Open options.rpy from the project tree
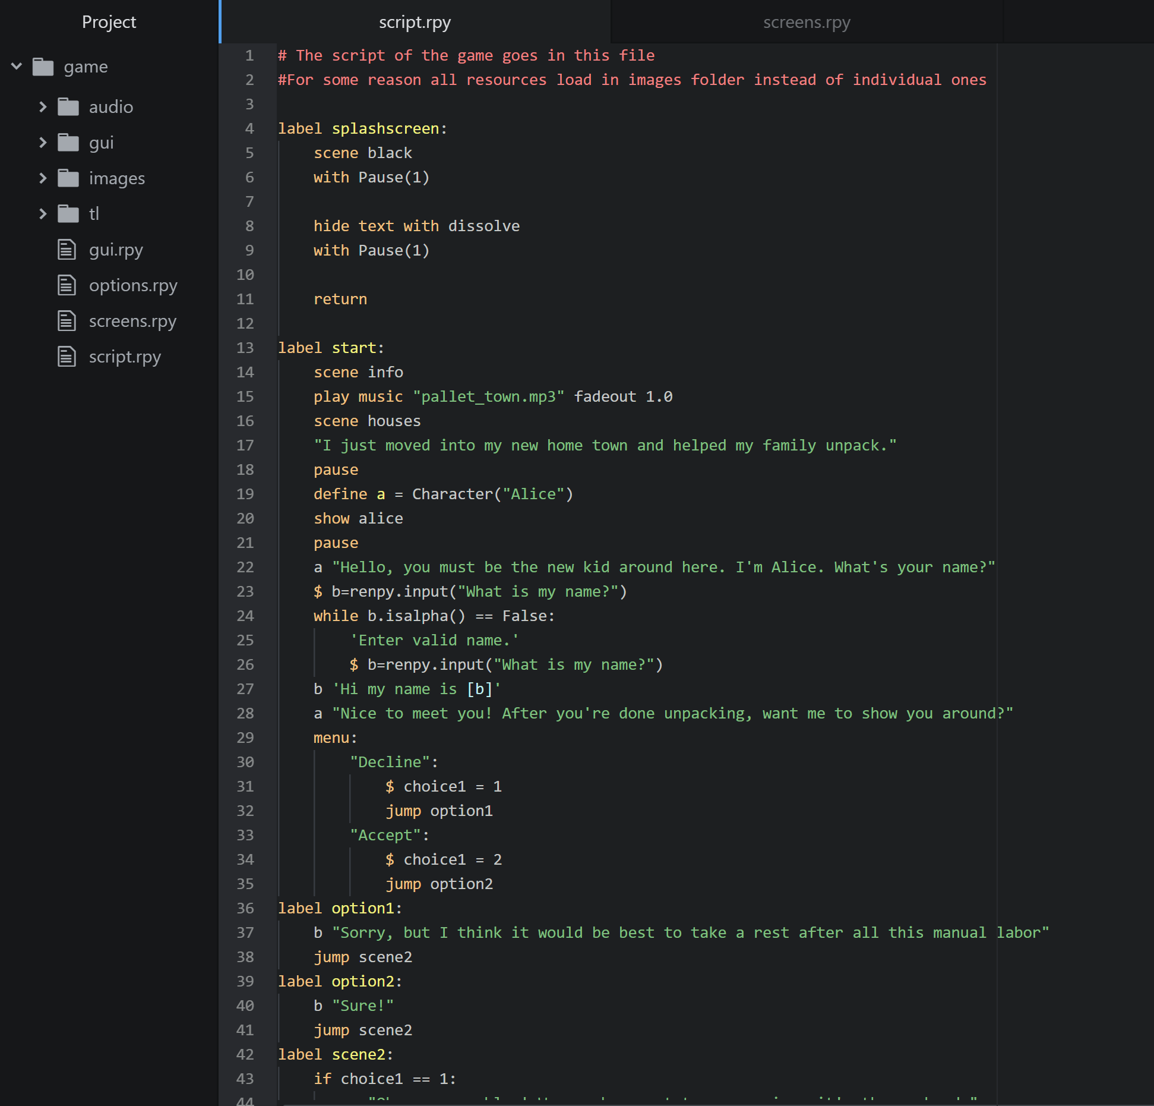Image resolution: width=1154 pixels, height=1106 pixels. (x=133, y=286)
